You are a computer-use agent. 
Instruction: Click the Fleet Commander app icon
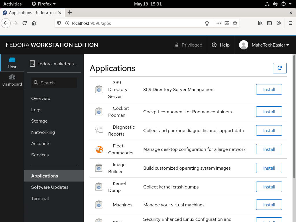click(x=99, y=149)
